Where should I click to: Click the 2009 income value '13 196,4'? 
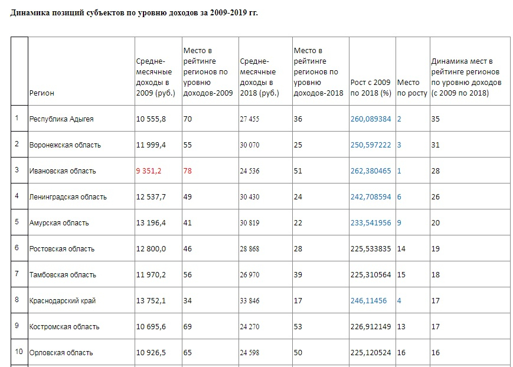tap(151, 223)
